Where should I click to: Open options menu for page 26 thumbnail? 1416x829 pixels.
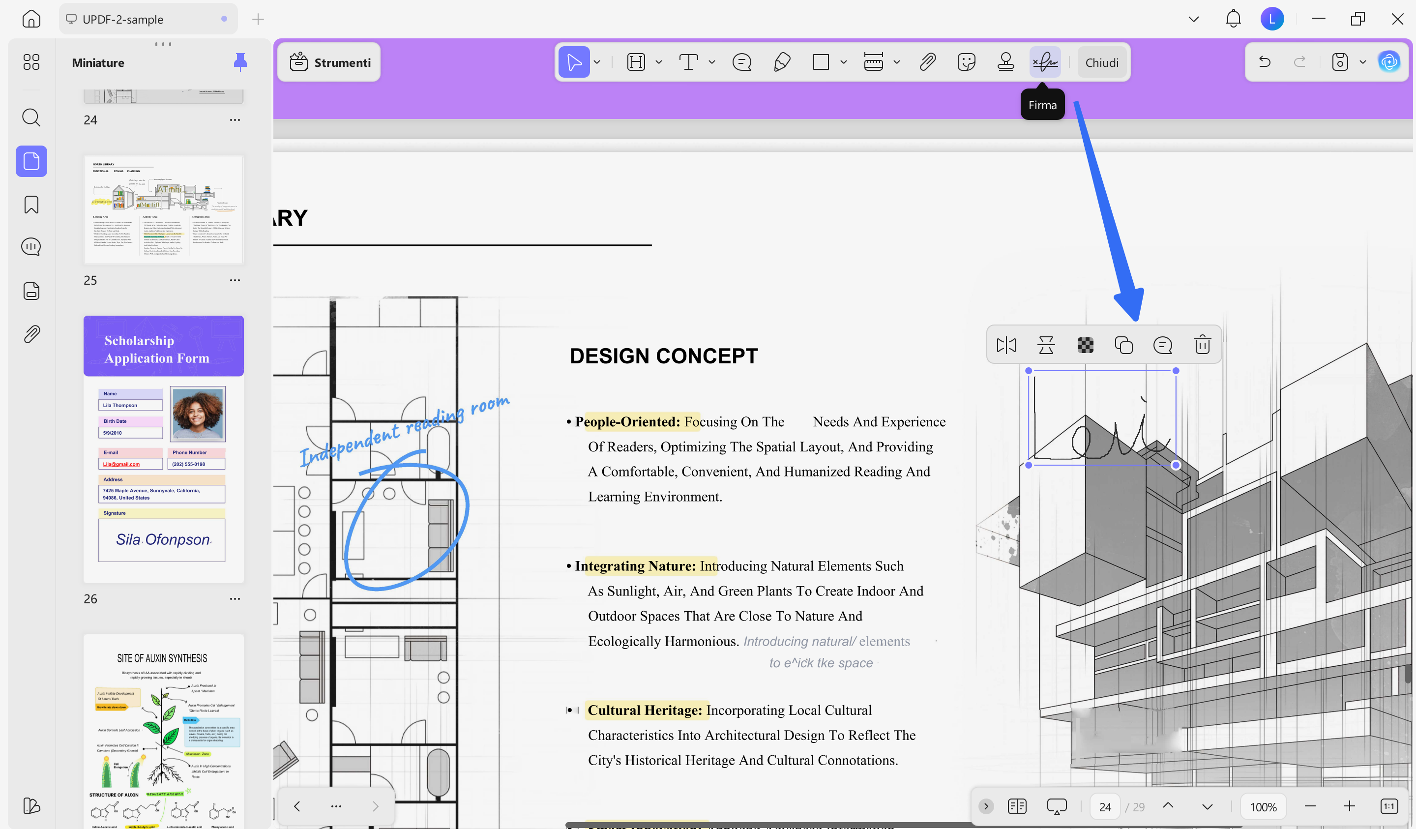[x=235, y=598]
